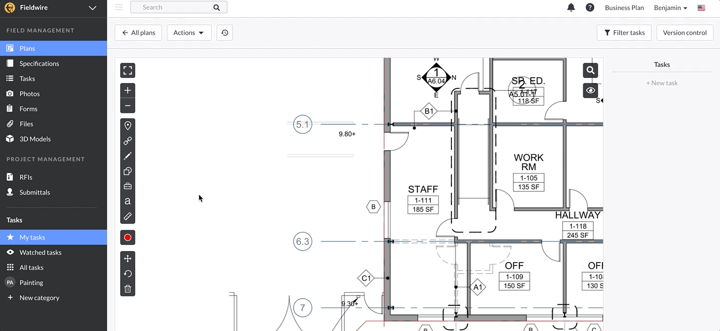Open the red markup color picker
Screen dimensions: 720x331
(128, 237)
